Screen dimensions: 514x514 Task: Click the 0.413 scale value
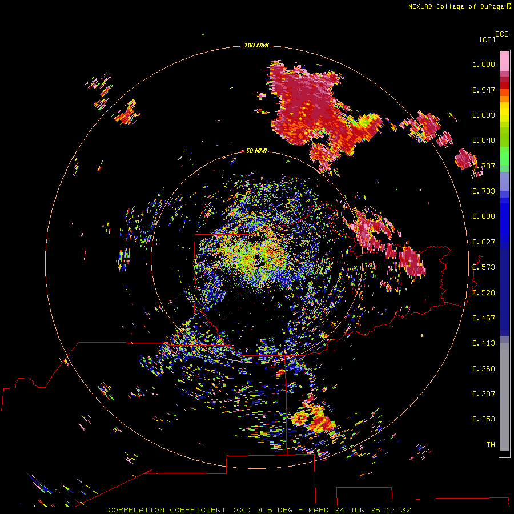point(484,343)
